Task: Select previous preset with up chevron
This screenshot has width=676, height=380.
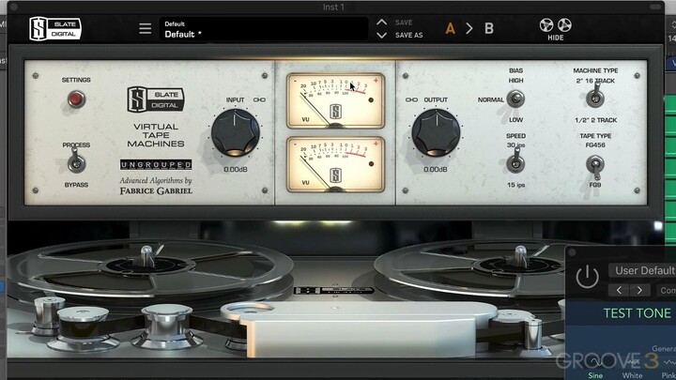Action: point(381,22)
